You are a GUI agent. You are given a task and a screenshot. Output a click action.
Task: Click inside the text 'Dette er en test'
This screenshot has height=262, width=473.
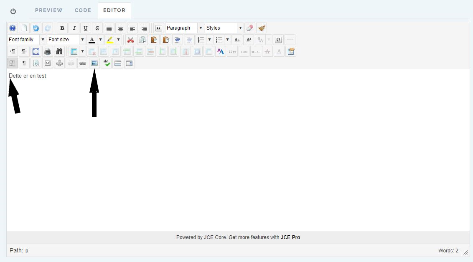(28, 76)
